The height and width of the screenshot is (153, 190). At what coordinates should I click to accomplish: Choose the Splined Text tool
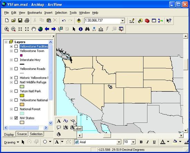66,121
